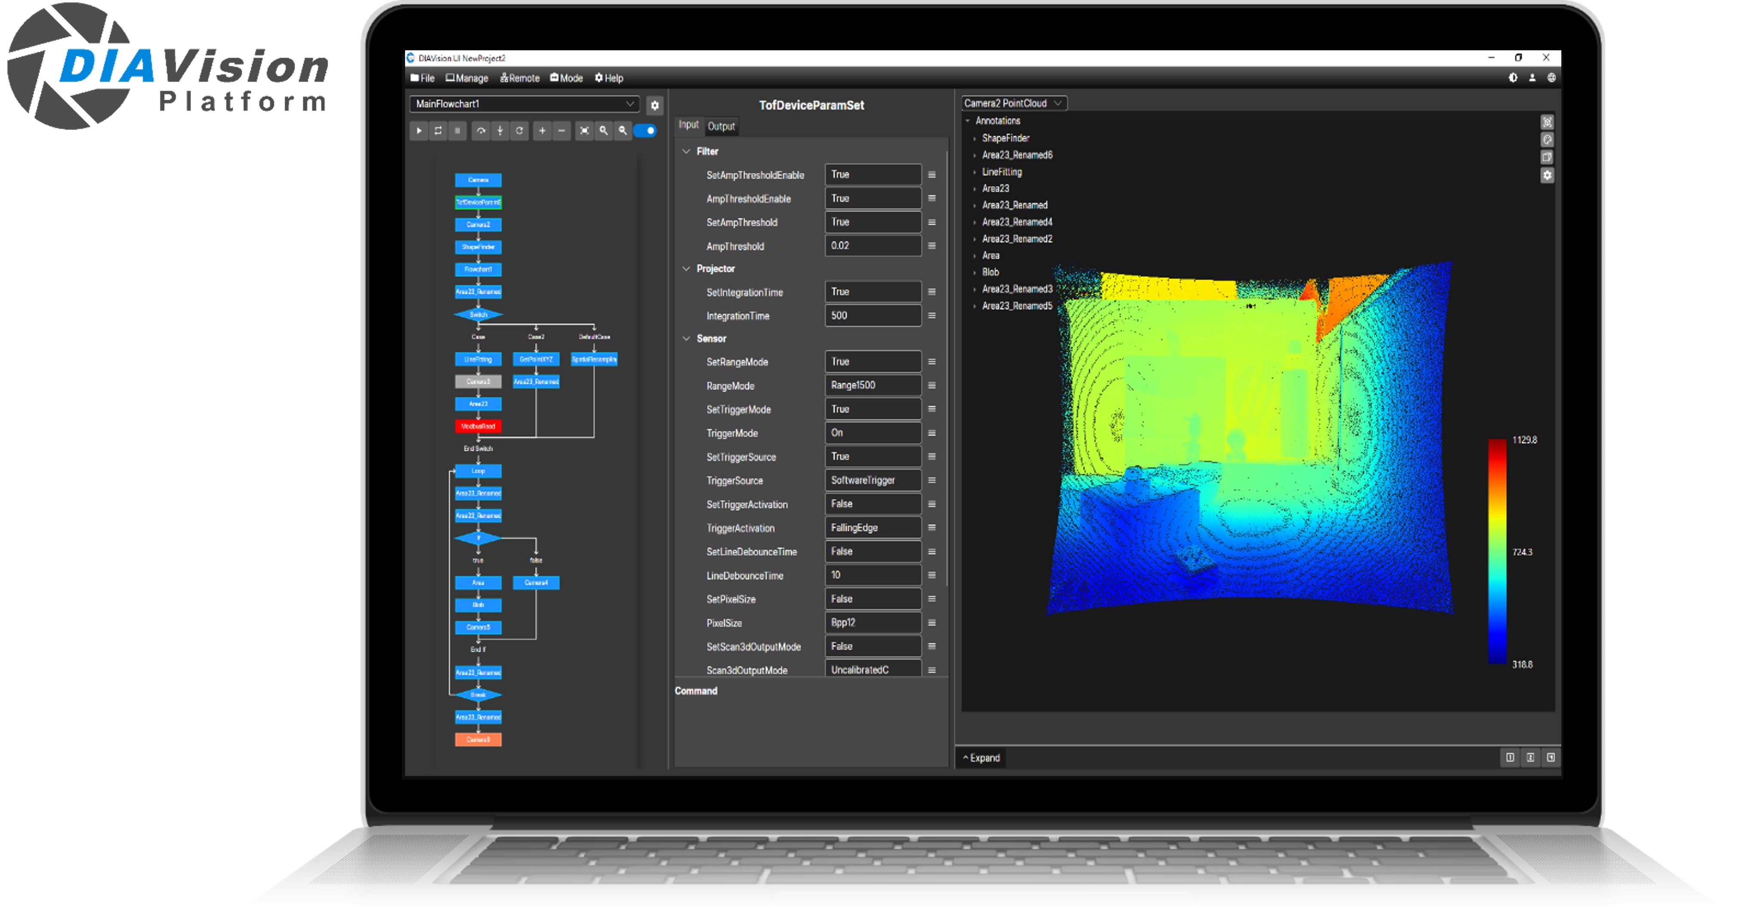
Task: Zoom out of the flowchart
Action: (x=623, y=131)
